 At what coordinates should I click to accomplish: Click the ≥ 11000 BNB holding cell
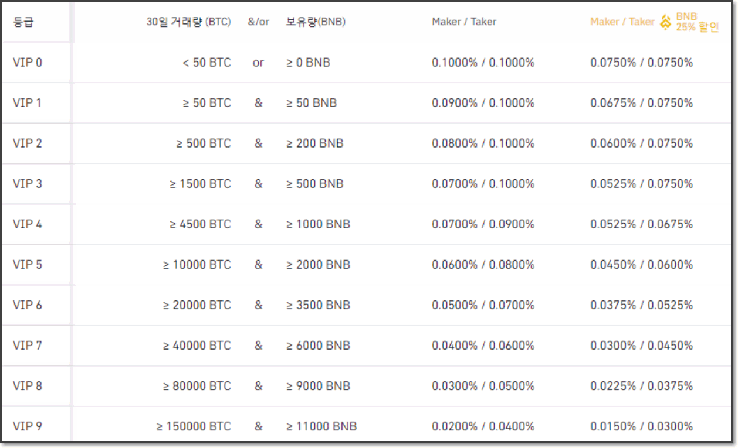point(321,426)
